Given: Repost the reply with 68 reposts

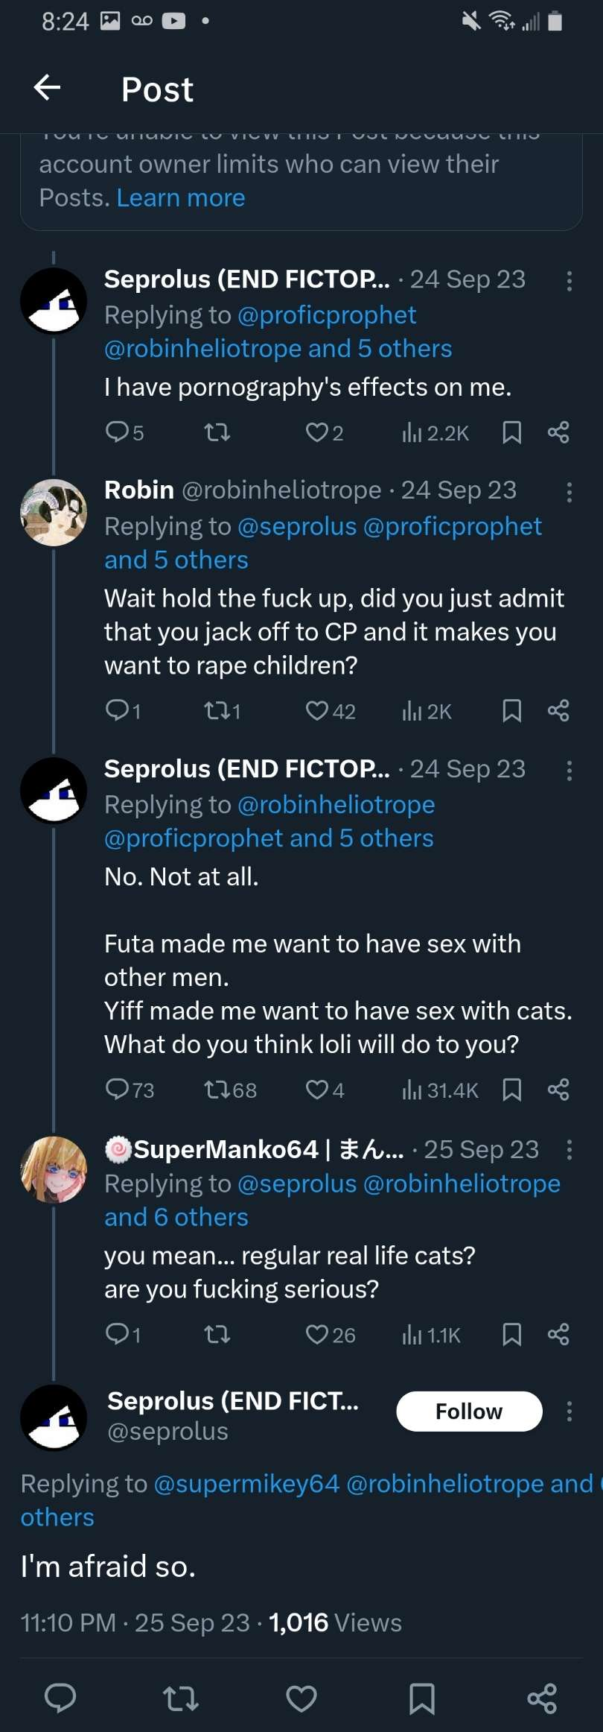Looking at the screenshot, I should coord(217,1090).
